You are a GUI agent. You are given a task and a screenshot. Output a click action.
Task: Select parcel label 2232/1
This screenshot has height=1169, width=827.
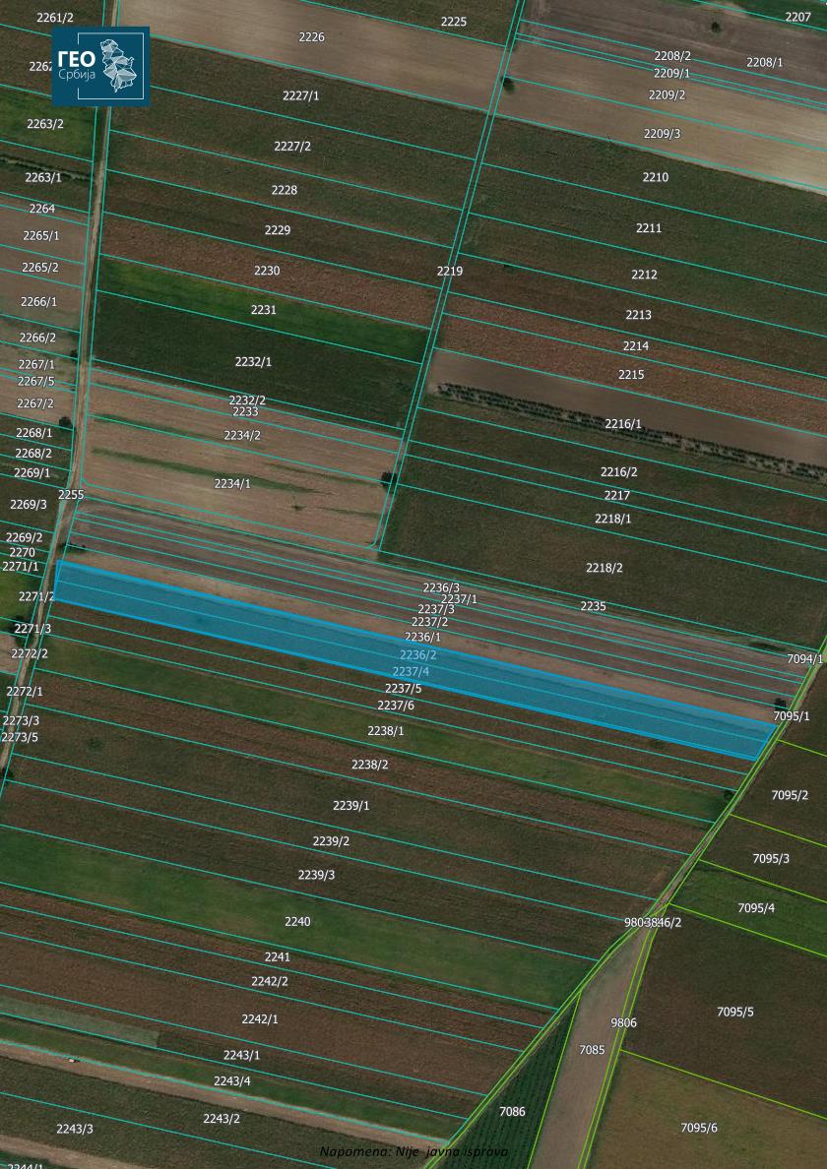[254, 361]
